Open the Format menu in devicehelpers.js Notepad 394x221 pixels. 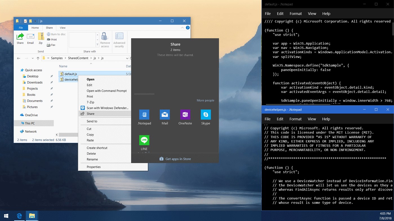point(295,119)
